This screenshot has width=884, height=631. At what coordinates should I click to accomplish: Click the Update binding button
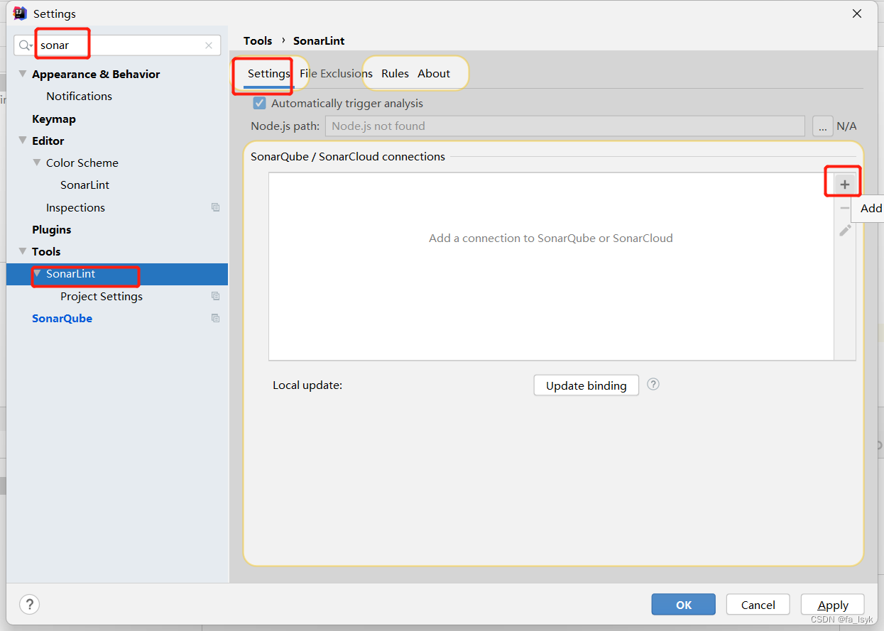coord(586,385)
